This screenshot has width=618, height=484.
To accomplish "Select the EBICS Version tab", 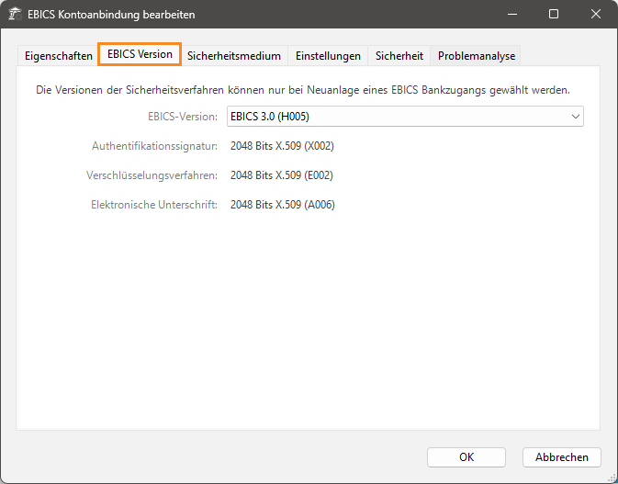I will (140, 54).
